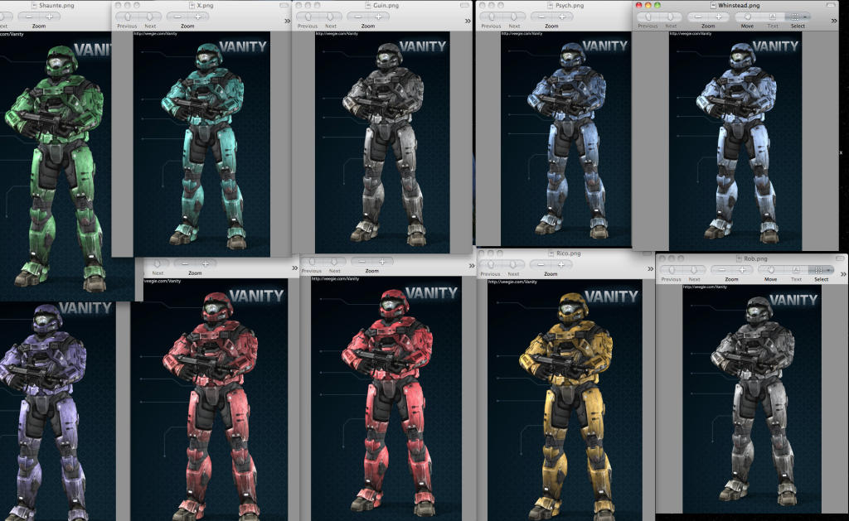Viewport: 849px width, 521px height.
Task: Click Next arrow in the Whinstead.png window
Action: [671, 17]
